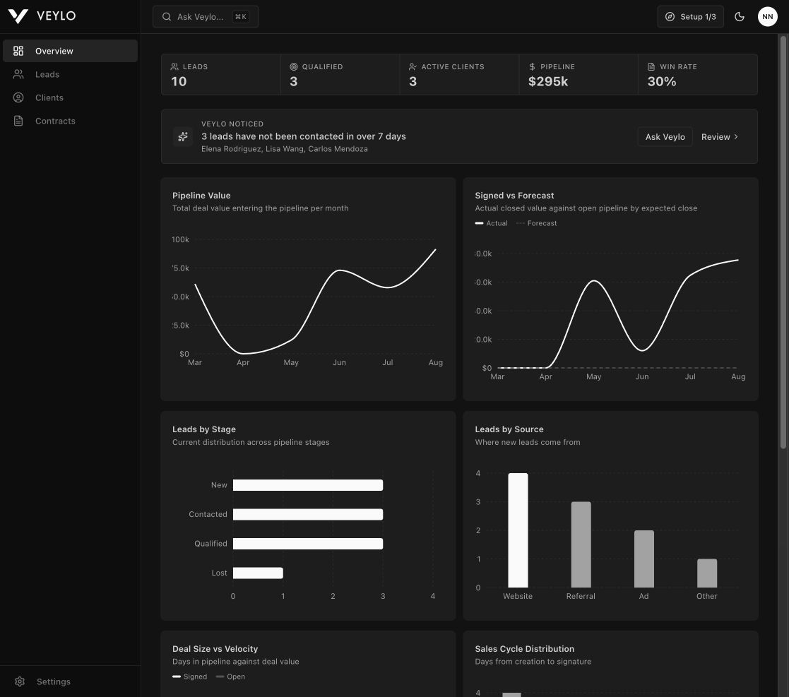Go to Overview page
The width and height of the screenshot is (789, 697).
point(70,51)
